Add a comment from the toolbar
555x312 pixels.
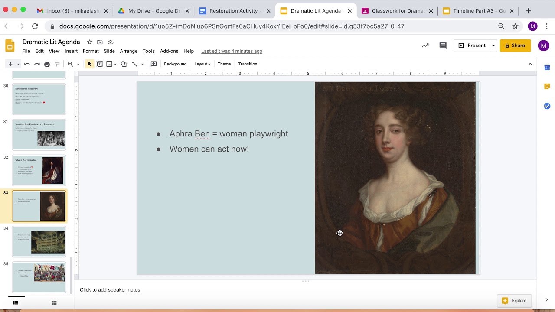point(153,64)
